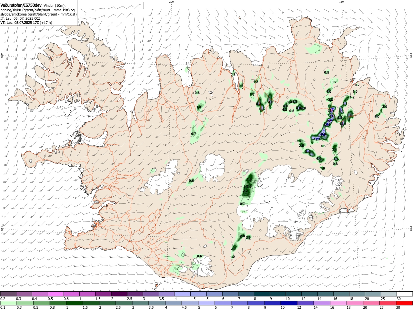Click the 1.7 precipitation value

299,141
